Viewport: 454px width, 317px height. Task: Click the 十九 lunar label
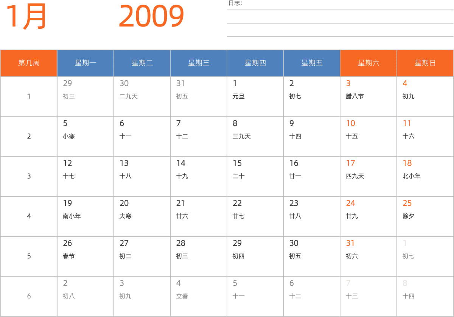coord(182,176)
